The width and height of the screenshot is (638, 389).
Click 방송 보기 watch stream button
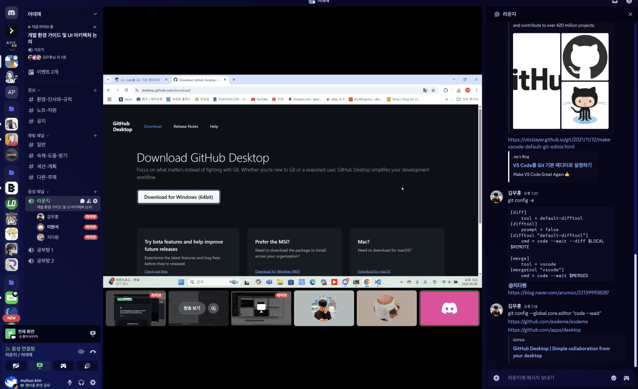192,308
